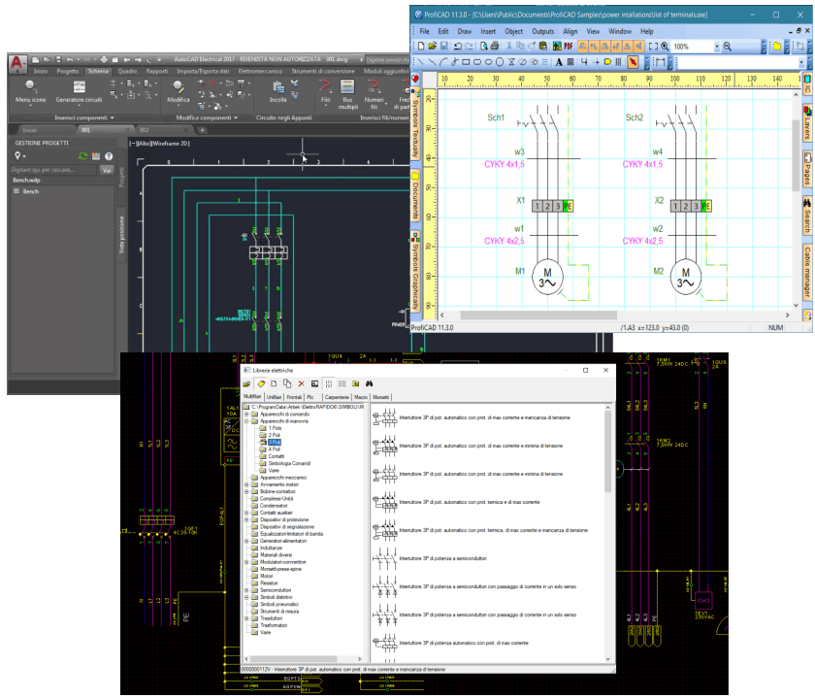Click the Filo button in AutoCAD ribbon

pos(325,91)
